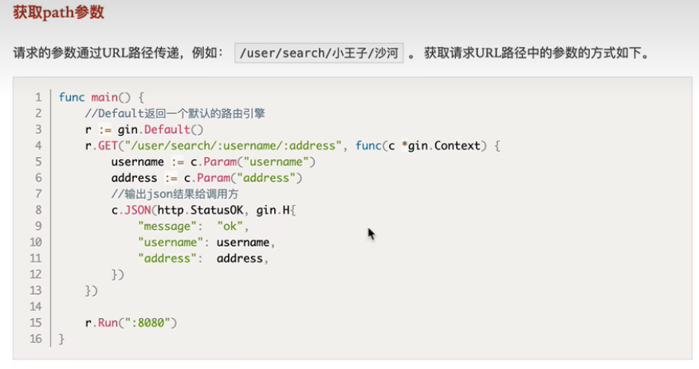The height and width of the screenshot is (369, 699).
Task: Select the inline URL example /user/search/小王子/沙河
Action: point(319,53)
